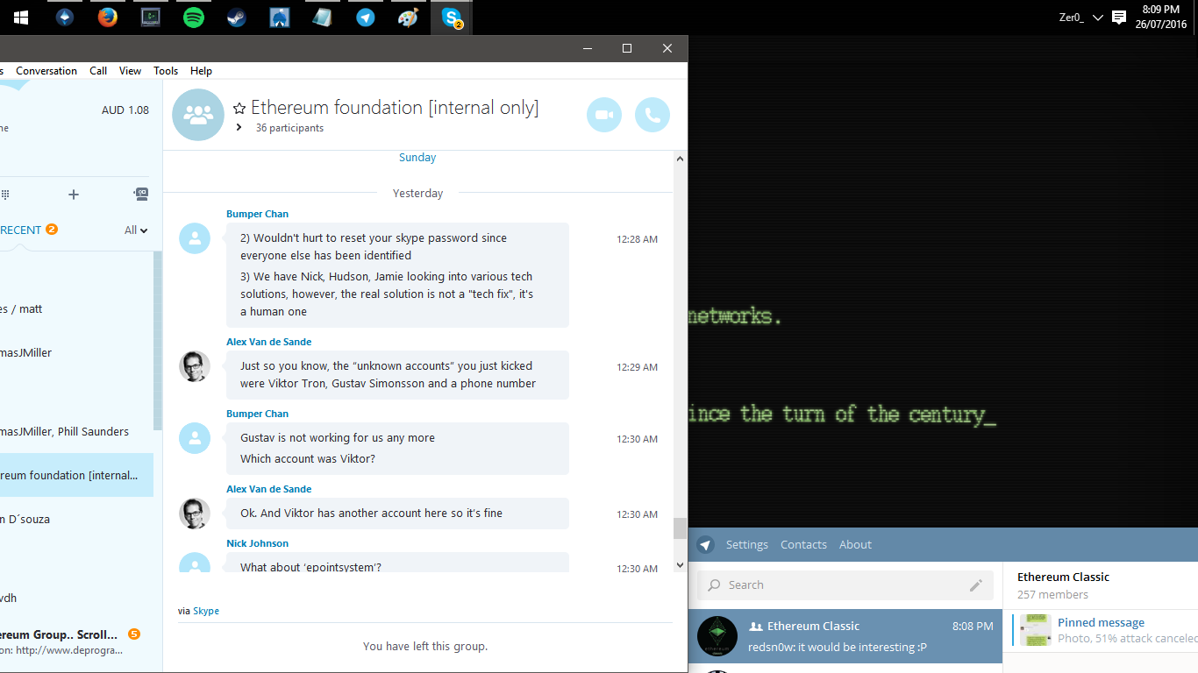Select the 'es / matt' conversation

[76, 308]
